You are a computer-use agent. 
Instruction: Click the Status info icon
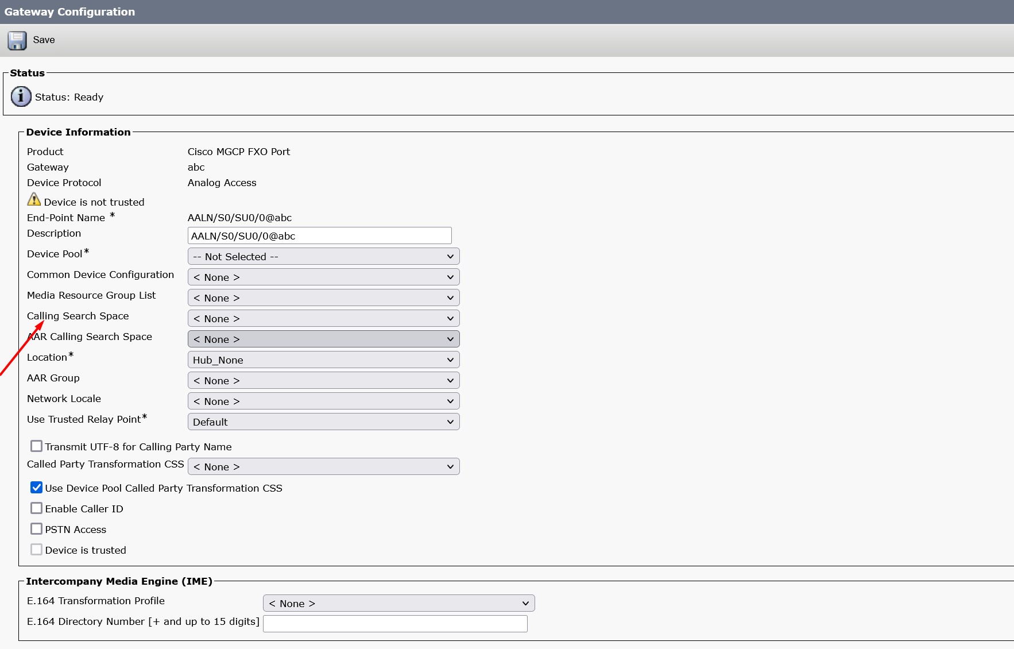21,96
